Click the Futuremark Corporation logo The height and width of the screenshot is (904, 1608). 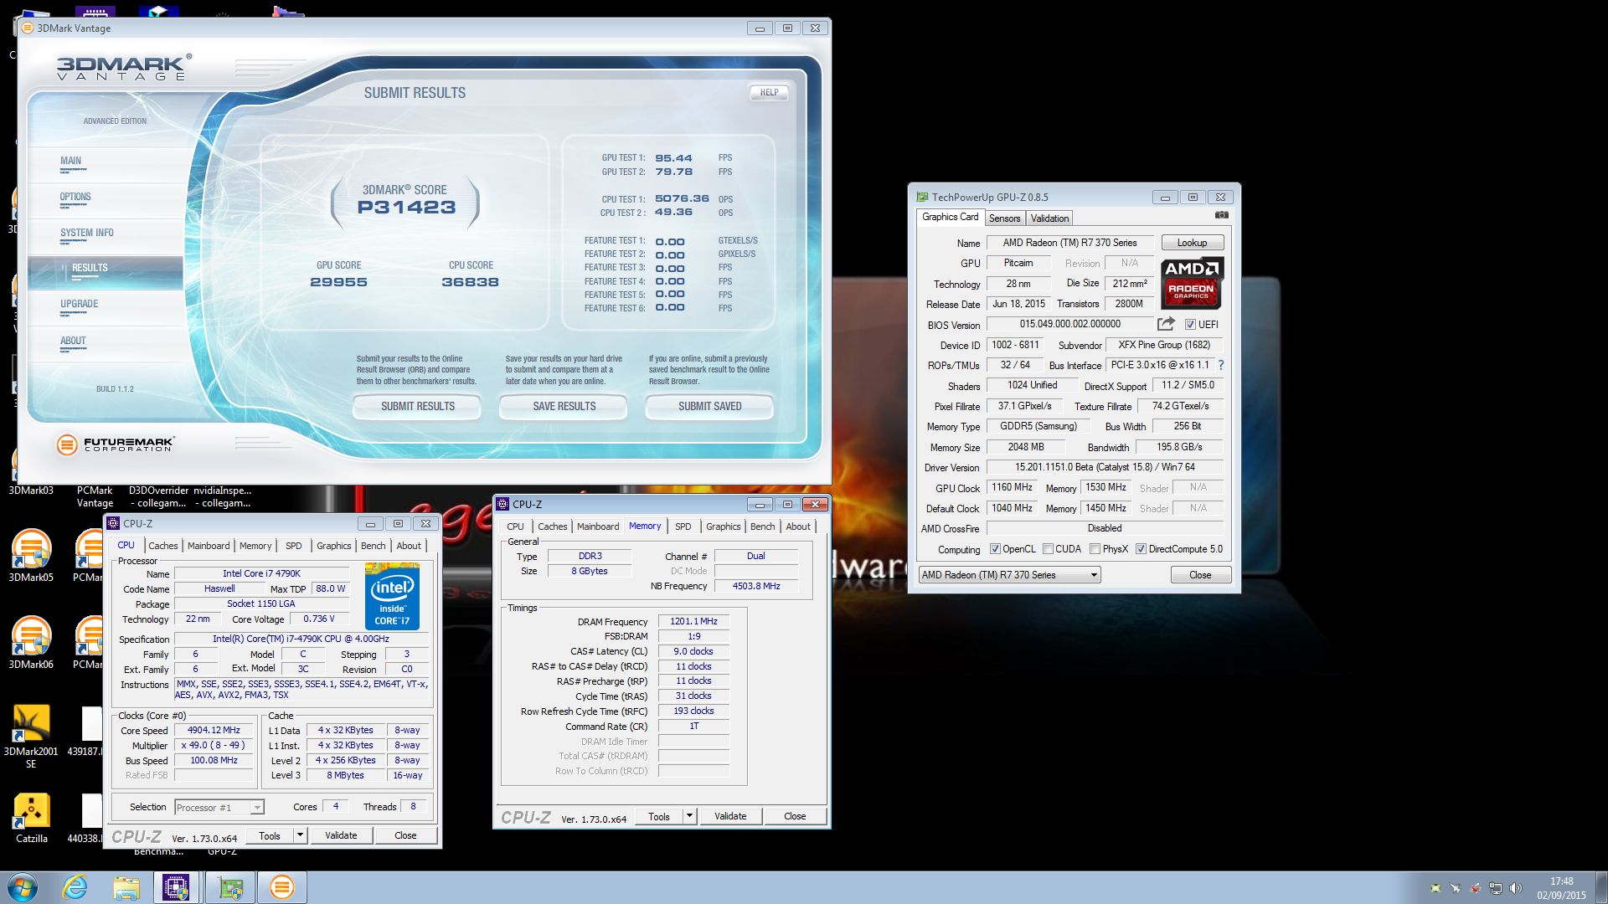coord(116,444)
